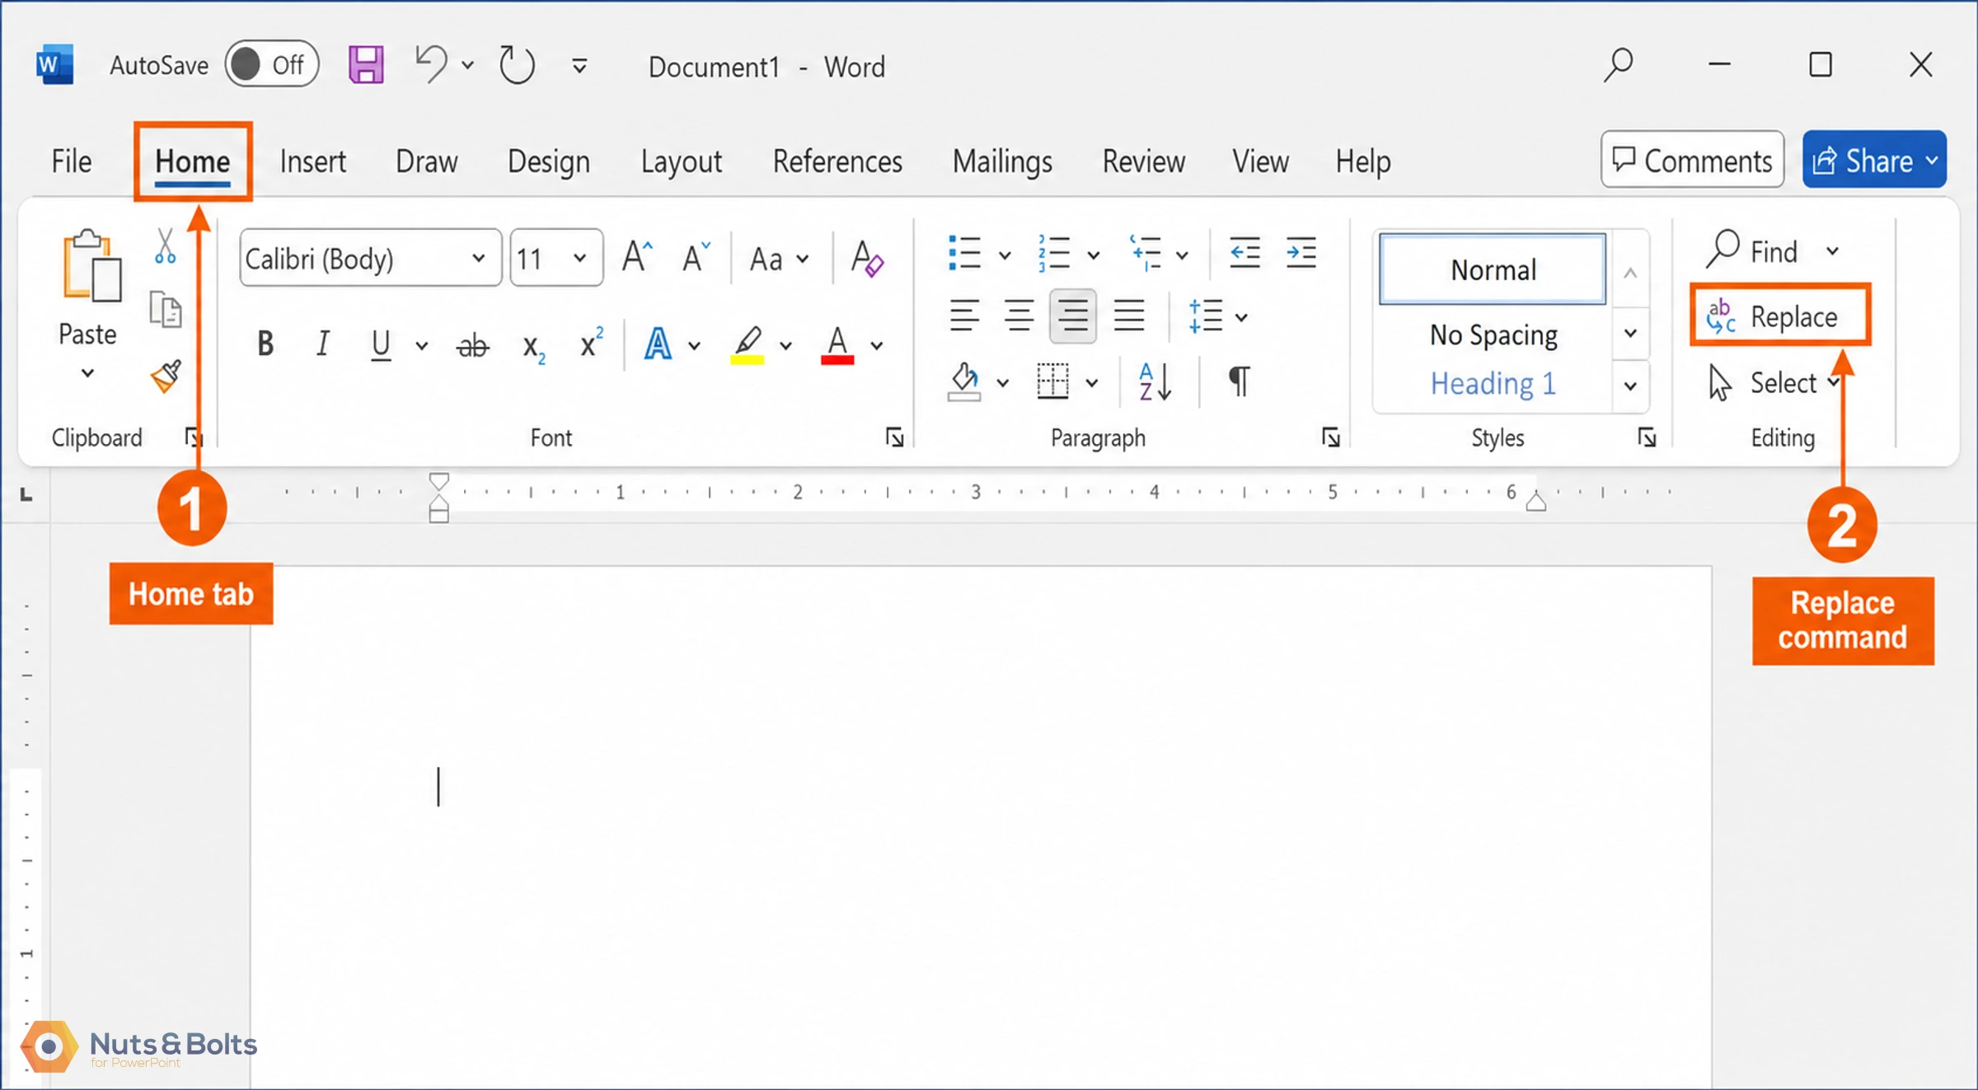This screenshot has width=1978, height=1090.
Task: Toggle Strikethrough formatting
Action: (473, 345)
